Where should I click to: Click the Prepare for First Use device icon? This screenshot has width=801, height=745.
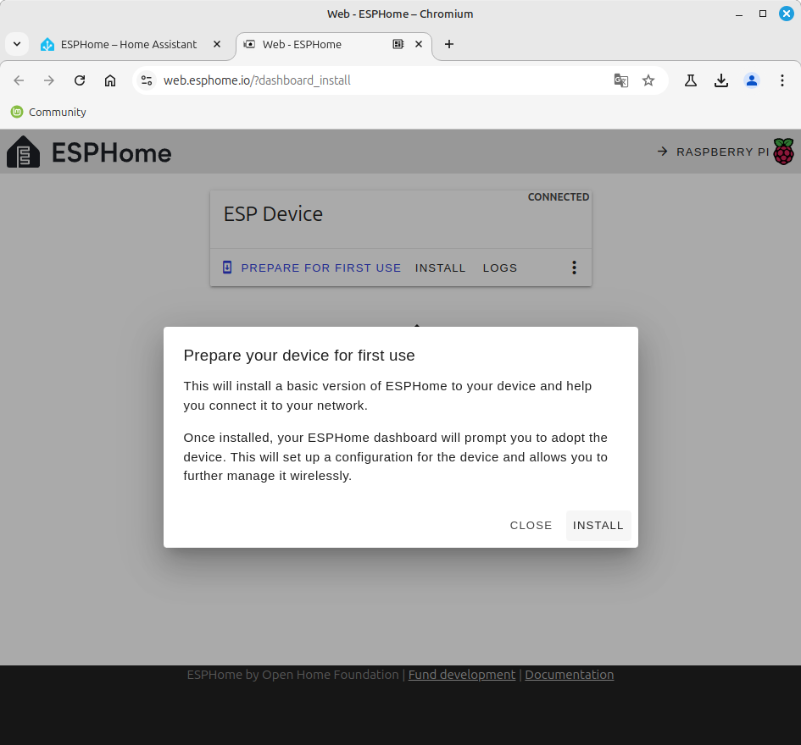(227, 268)
